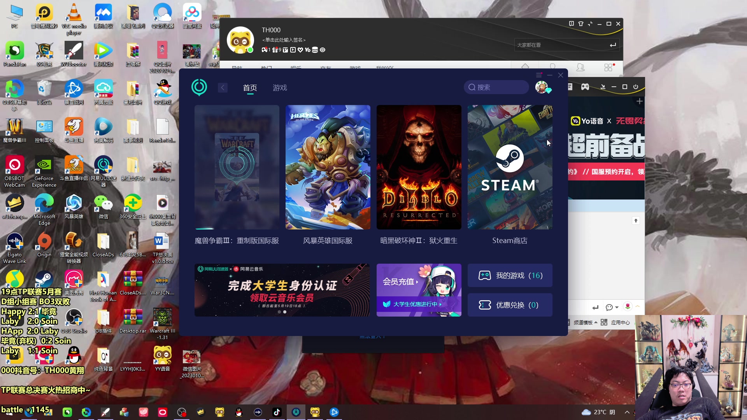Click the UU booster logo icon
Viewport: 747px width, 420px height.
click(199, 87)
